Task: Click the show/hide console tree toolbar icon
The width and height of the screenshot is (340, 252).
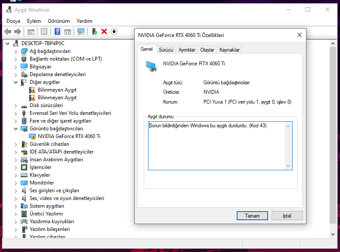Action: [31, 32]
